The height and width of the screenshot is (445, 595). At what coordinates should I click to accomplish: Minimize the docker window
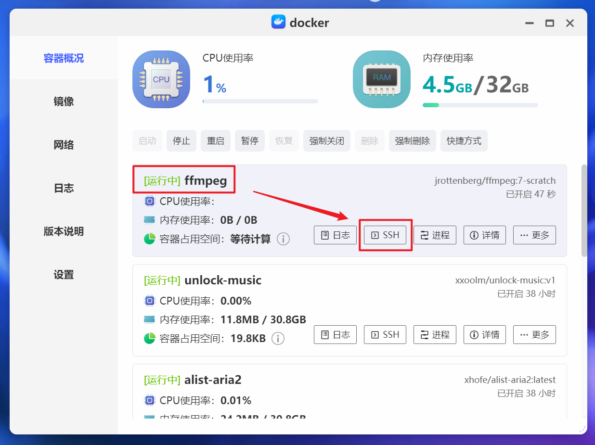click(x=529, y=23)
